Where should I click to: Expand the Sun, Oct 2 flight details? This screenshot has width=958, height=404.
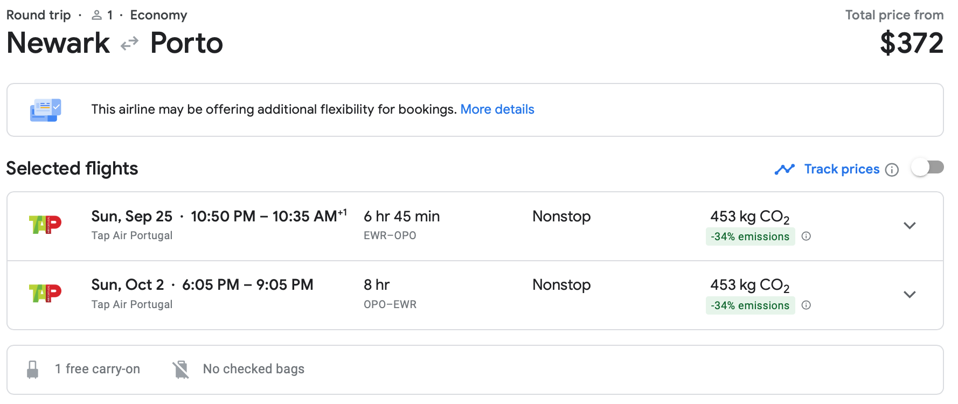(x=910, y=294)
